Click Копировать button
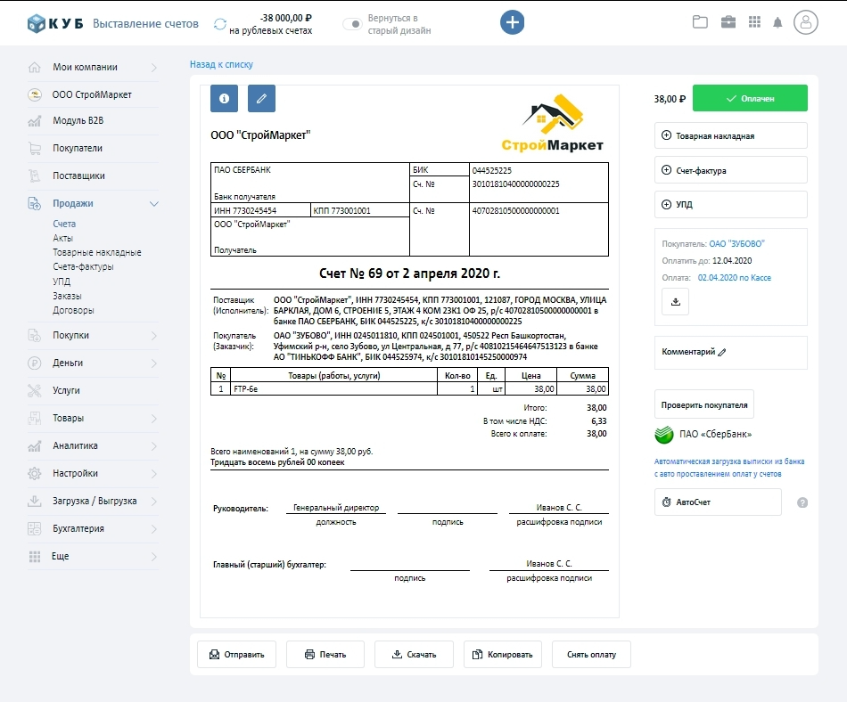The height and width of the screenshot is (702, 847). [503, 655]
